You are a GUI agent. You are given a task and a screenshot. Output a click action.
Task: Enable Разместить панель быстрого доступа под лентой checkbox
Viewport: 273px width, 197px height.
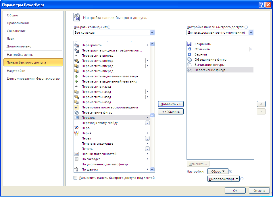pos(75,178)
